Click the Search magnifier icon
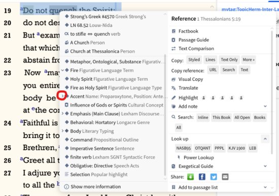Viewport: 279px width, 196px height. [x=173, y=117]
